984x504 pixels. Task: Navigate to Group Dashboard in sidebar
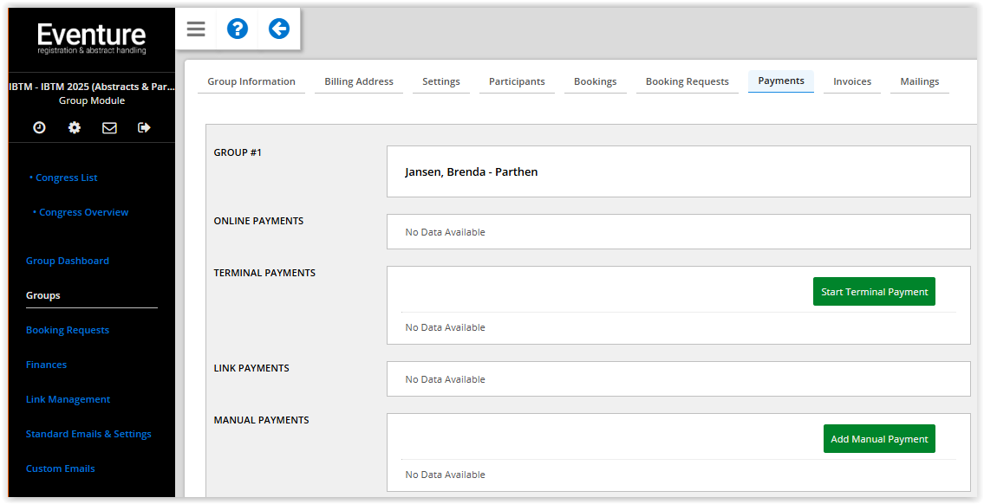(68, 261)
